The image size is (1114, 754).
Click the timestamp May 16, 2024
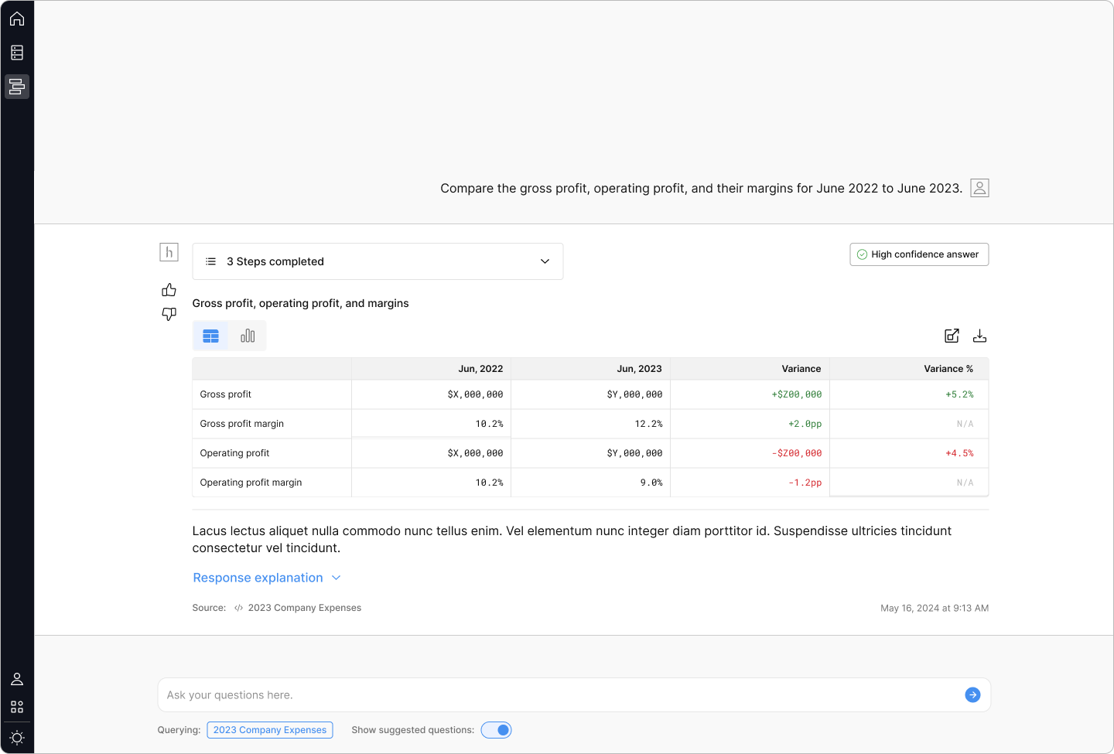[935, 608]
